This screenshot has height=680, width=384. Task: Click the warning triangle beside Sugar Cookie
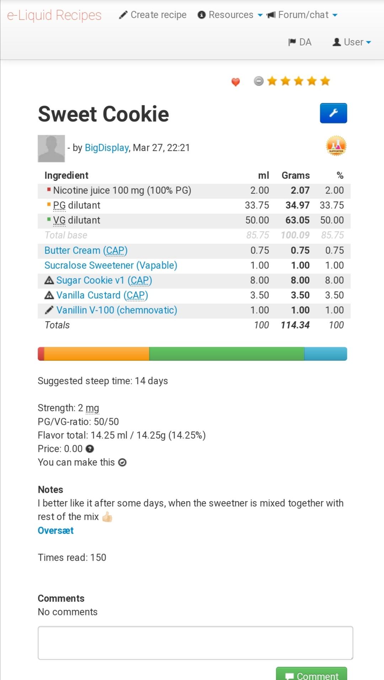(49, 280)
